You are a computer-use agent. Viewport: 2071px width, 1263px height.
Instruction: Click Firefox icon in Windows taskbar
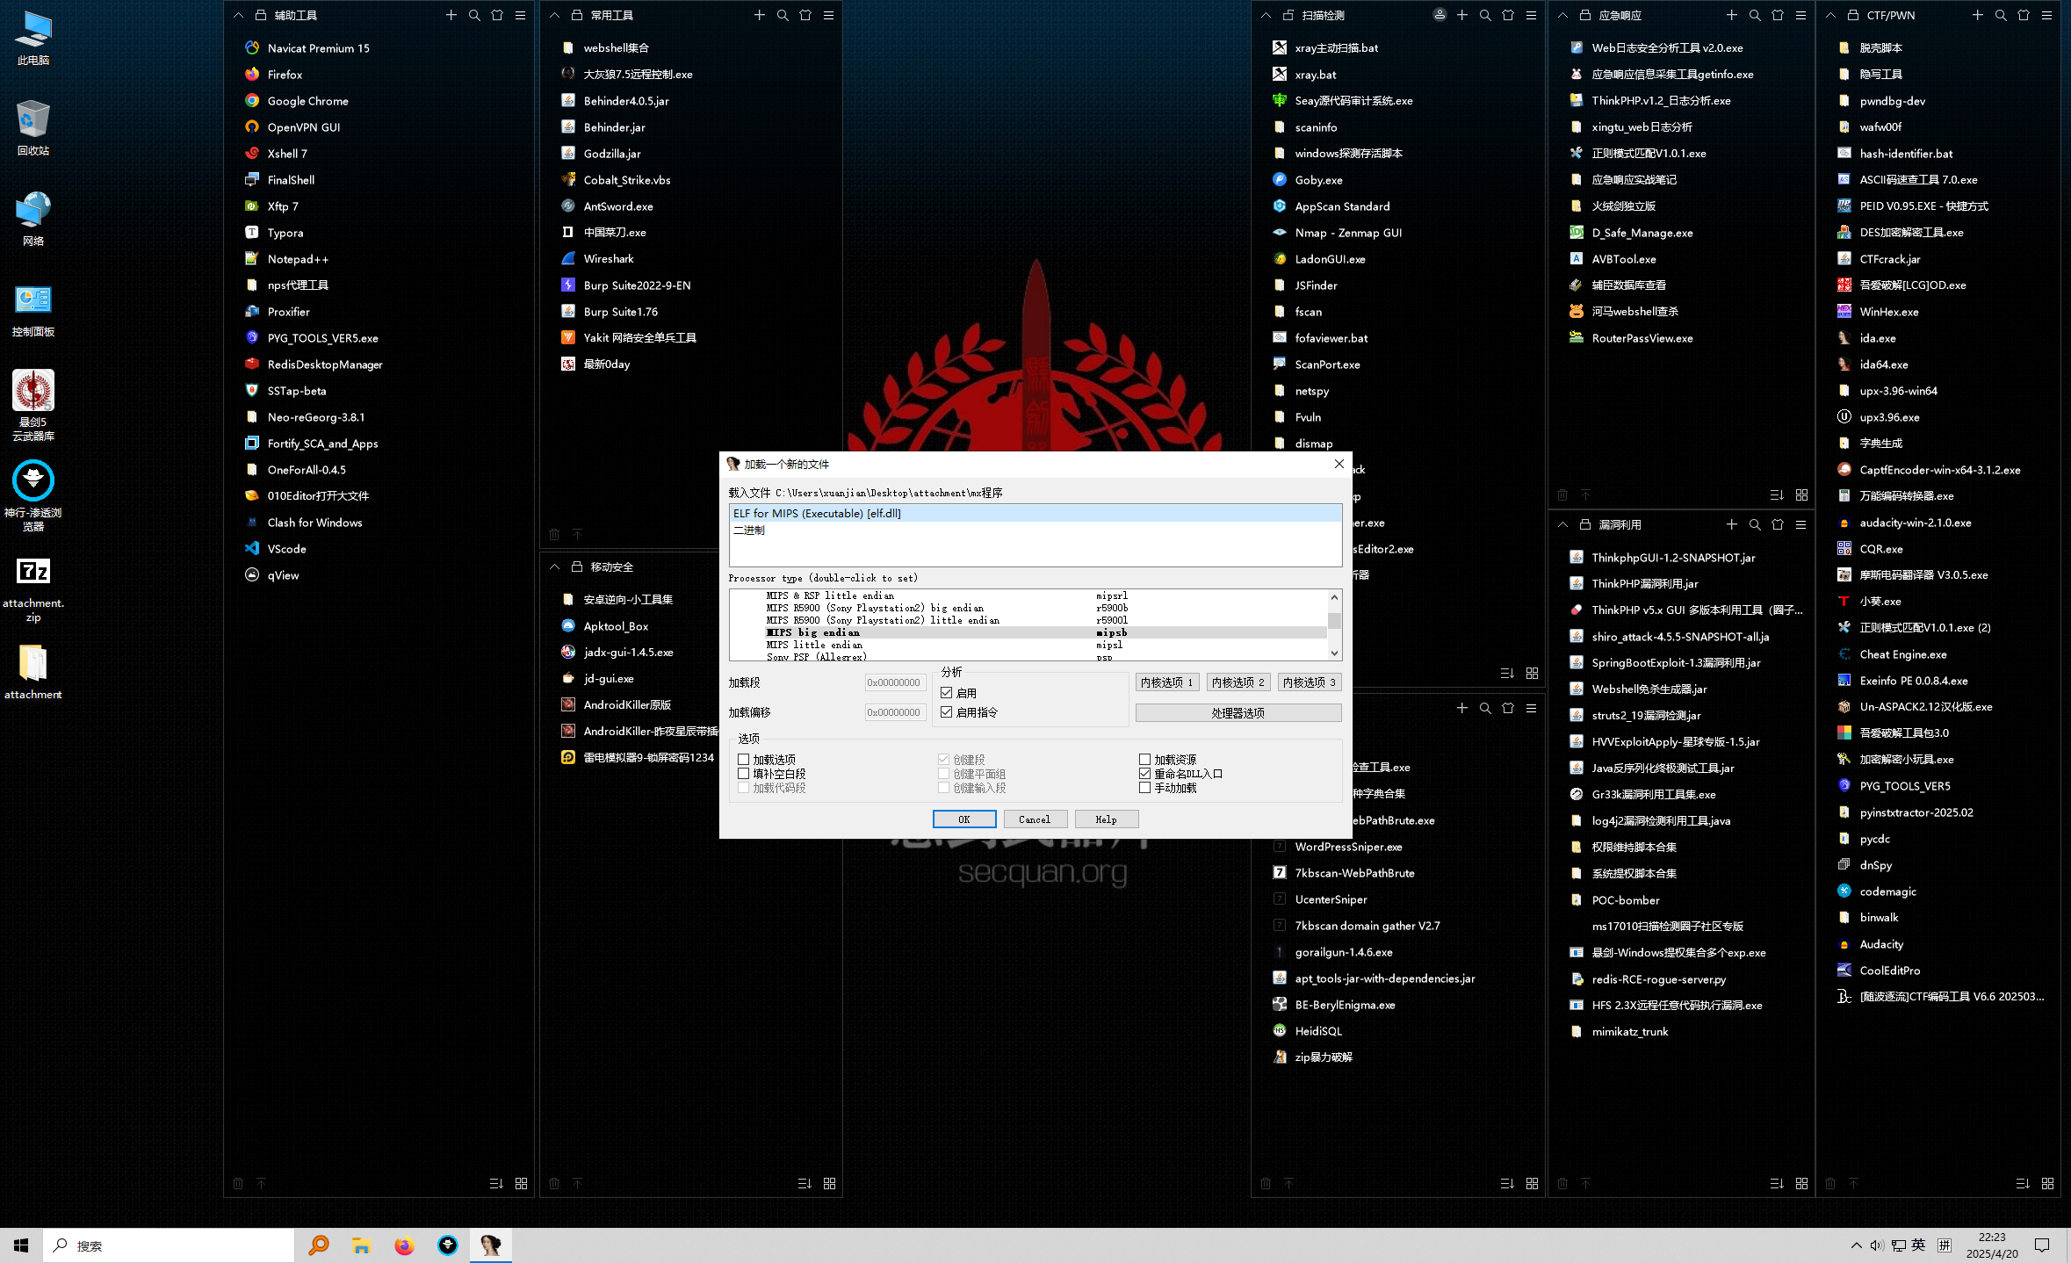pyautogui.click(x=404, y=1245)
